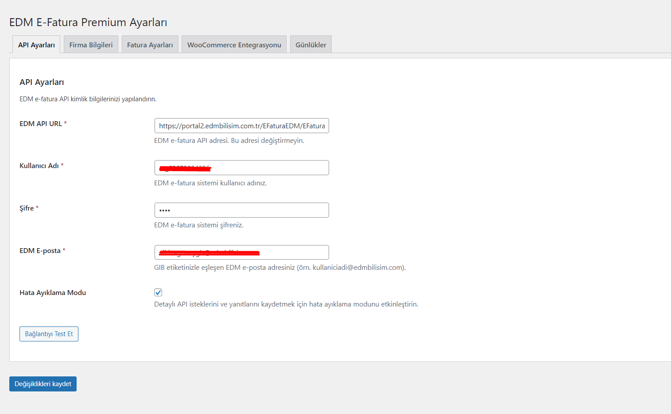This screenshot has height=414, width=671.
Task: Open the Günlükler tab
Action: tap(310, 45)
